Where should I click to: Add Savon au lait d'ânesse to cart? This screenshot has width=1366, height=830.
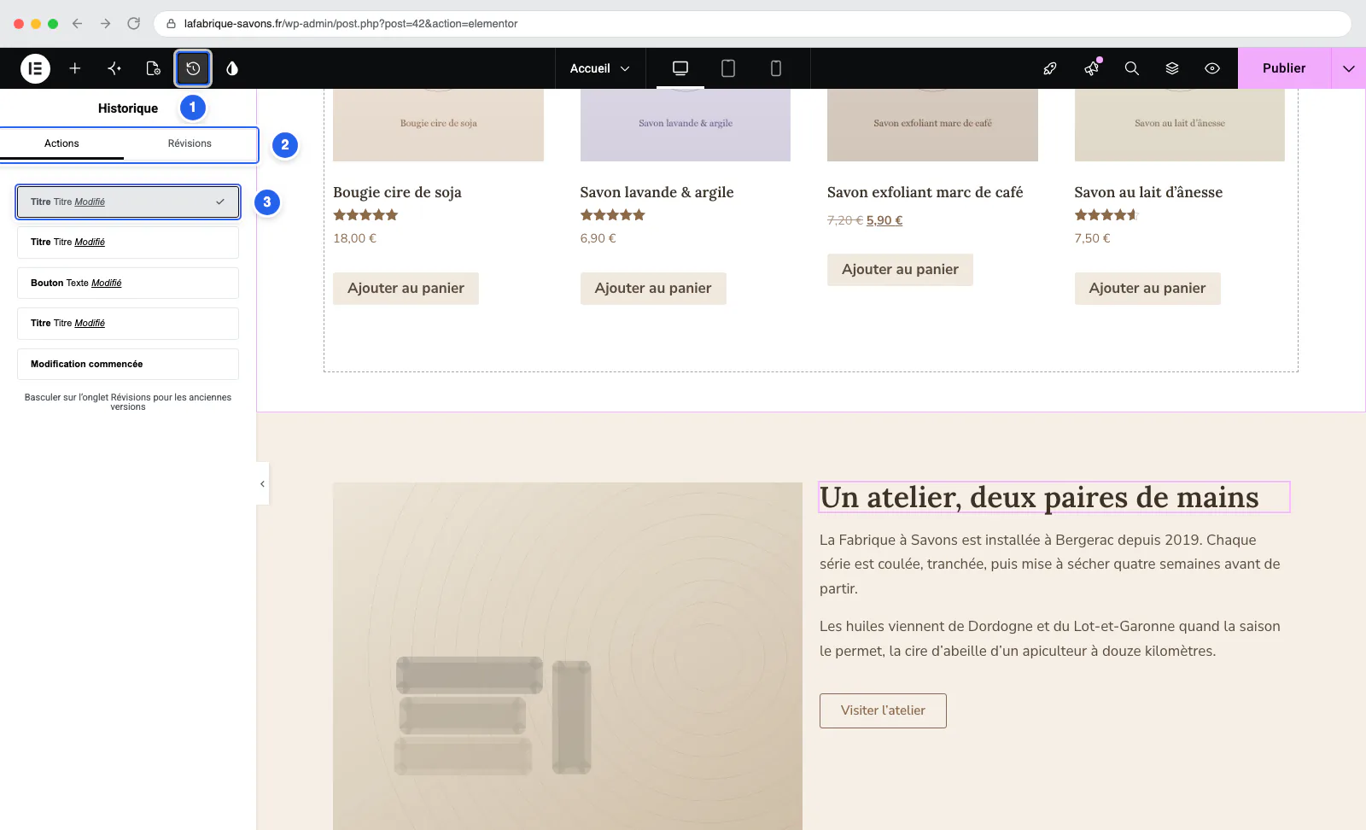click(1147, 289)
